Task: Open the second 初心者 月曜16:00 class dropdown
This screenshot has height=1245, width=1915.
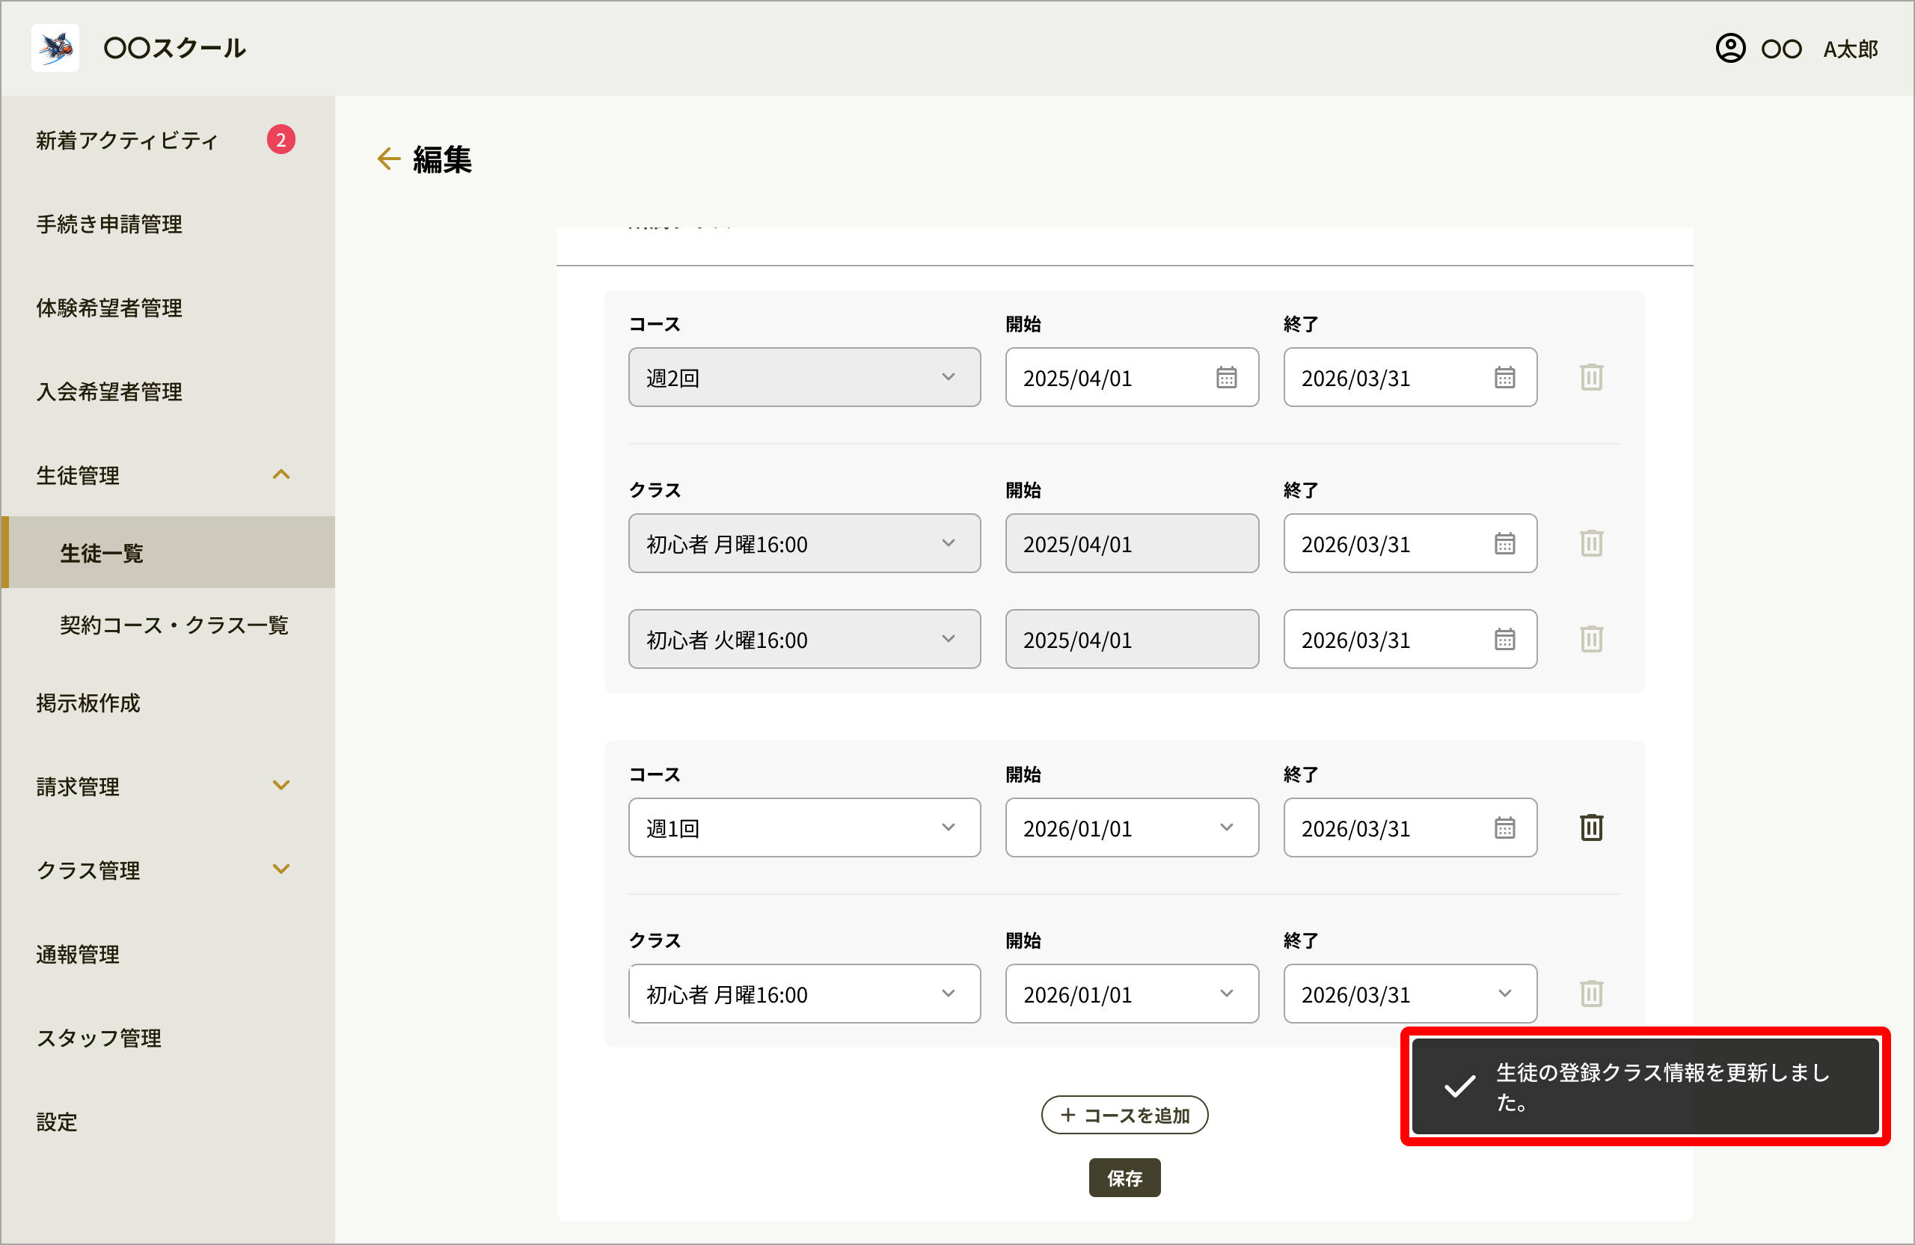Action: 804,994
